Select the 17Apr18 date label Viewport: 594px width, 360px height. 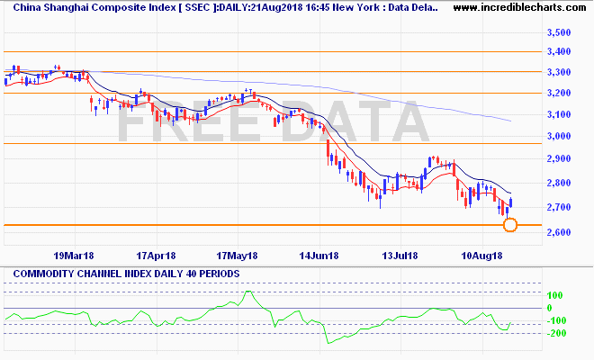pos(156,256)
